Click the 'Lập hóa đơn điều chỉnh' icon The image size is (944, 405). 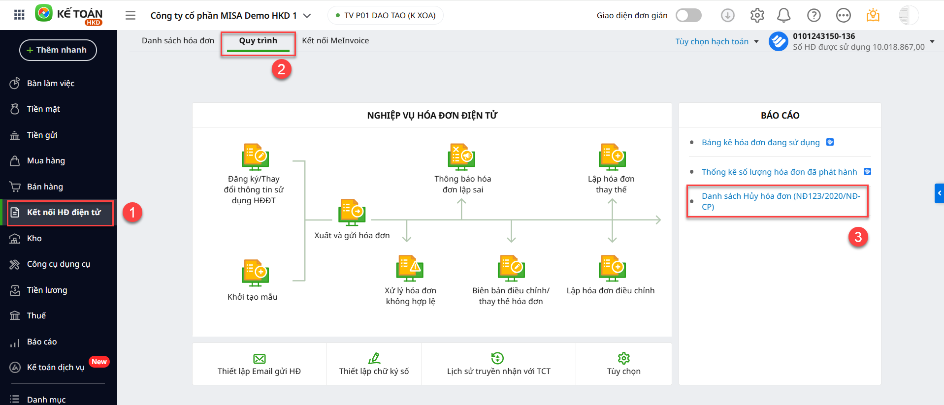(612, 269)
